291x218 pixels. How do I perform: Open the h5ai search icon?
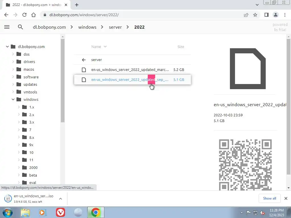point(20,27)
